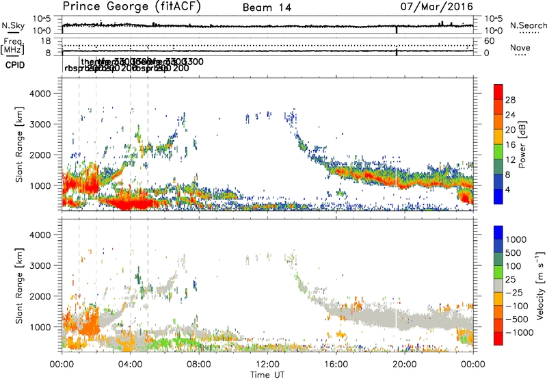The width and height of the screenshot is (547, 379).
Task: Click the "Beam 14" label
Action: click(x=267, y=8)
